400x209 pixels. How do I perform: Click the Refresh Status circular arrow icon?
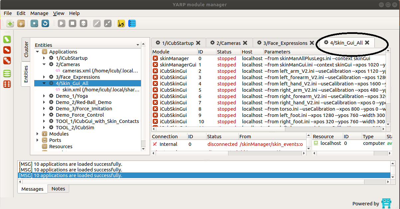tap(45, 24)
